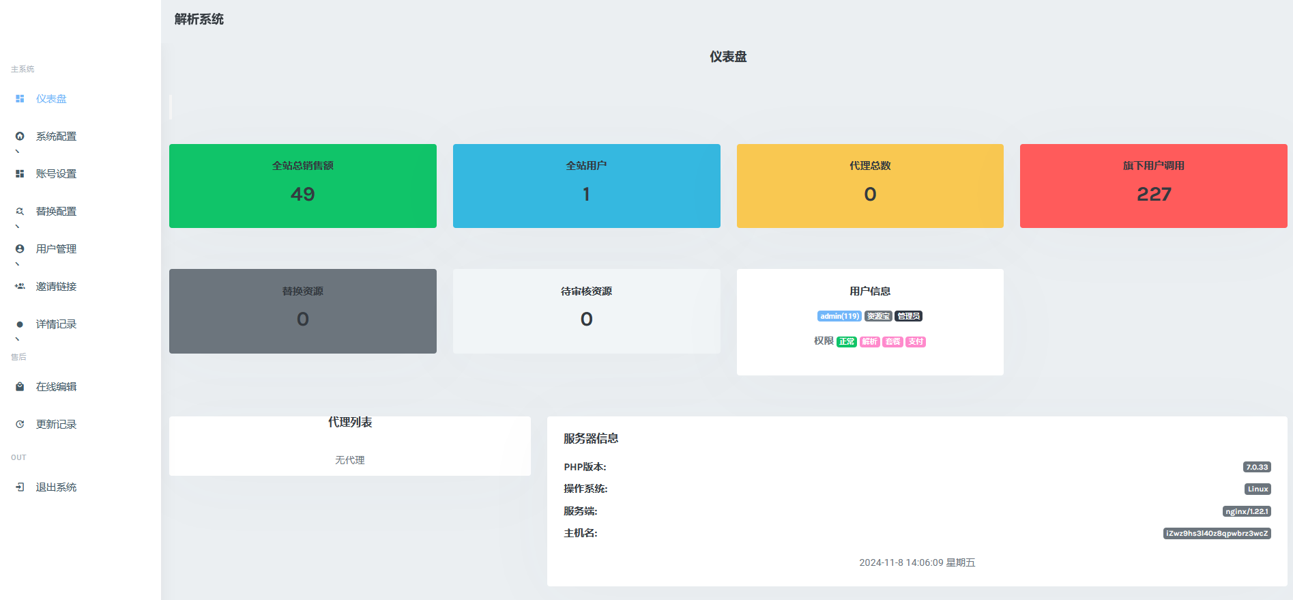Screen dimensions: 1293x600
Task: Click the green 正常 status badge
Action: [847, 342]
